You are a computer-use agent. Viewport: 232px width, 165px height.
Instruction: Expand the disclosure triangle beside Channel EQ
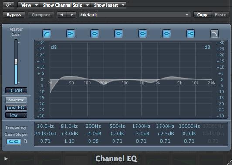(x=6, y=158)
